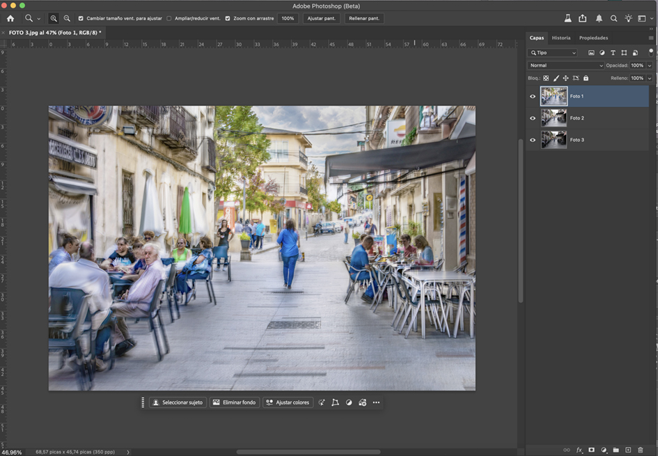Open the beta flask icon

(x=567, y=18)
